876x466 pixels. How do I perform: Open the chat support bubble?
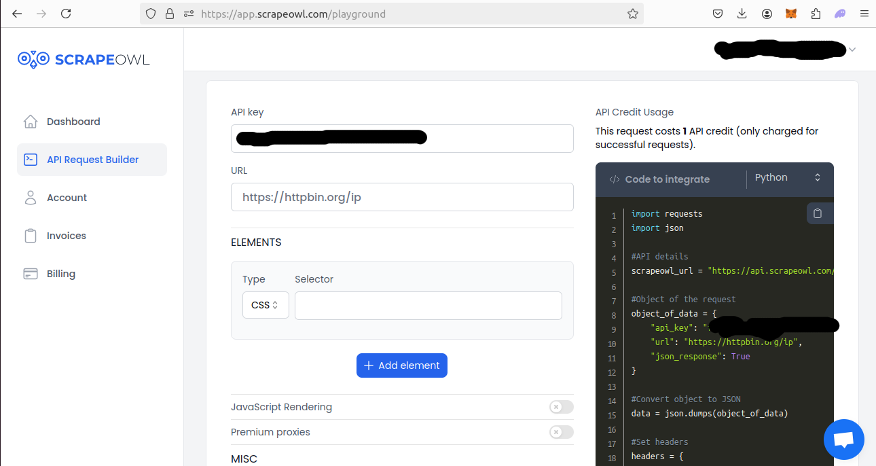[843, 440]
